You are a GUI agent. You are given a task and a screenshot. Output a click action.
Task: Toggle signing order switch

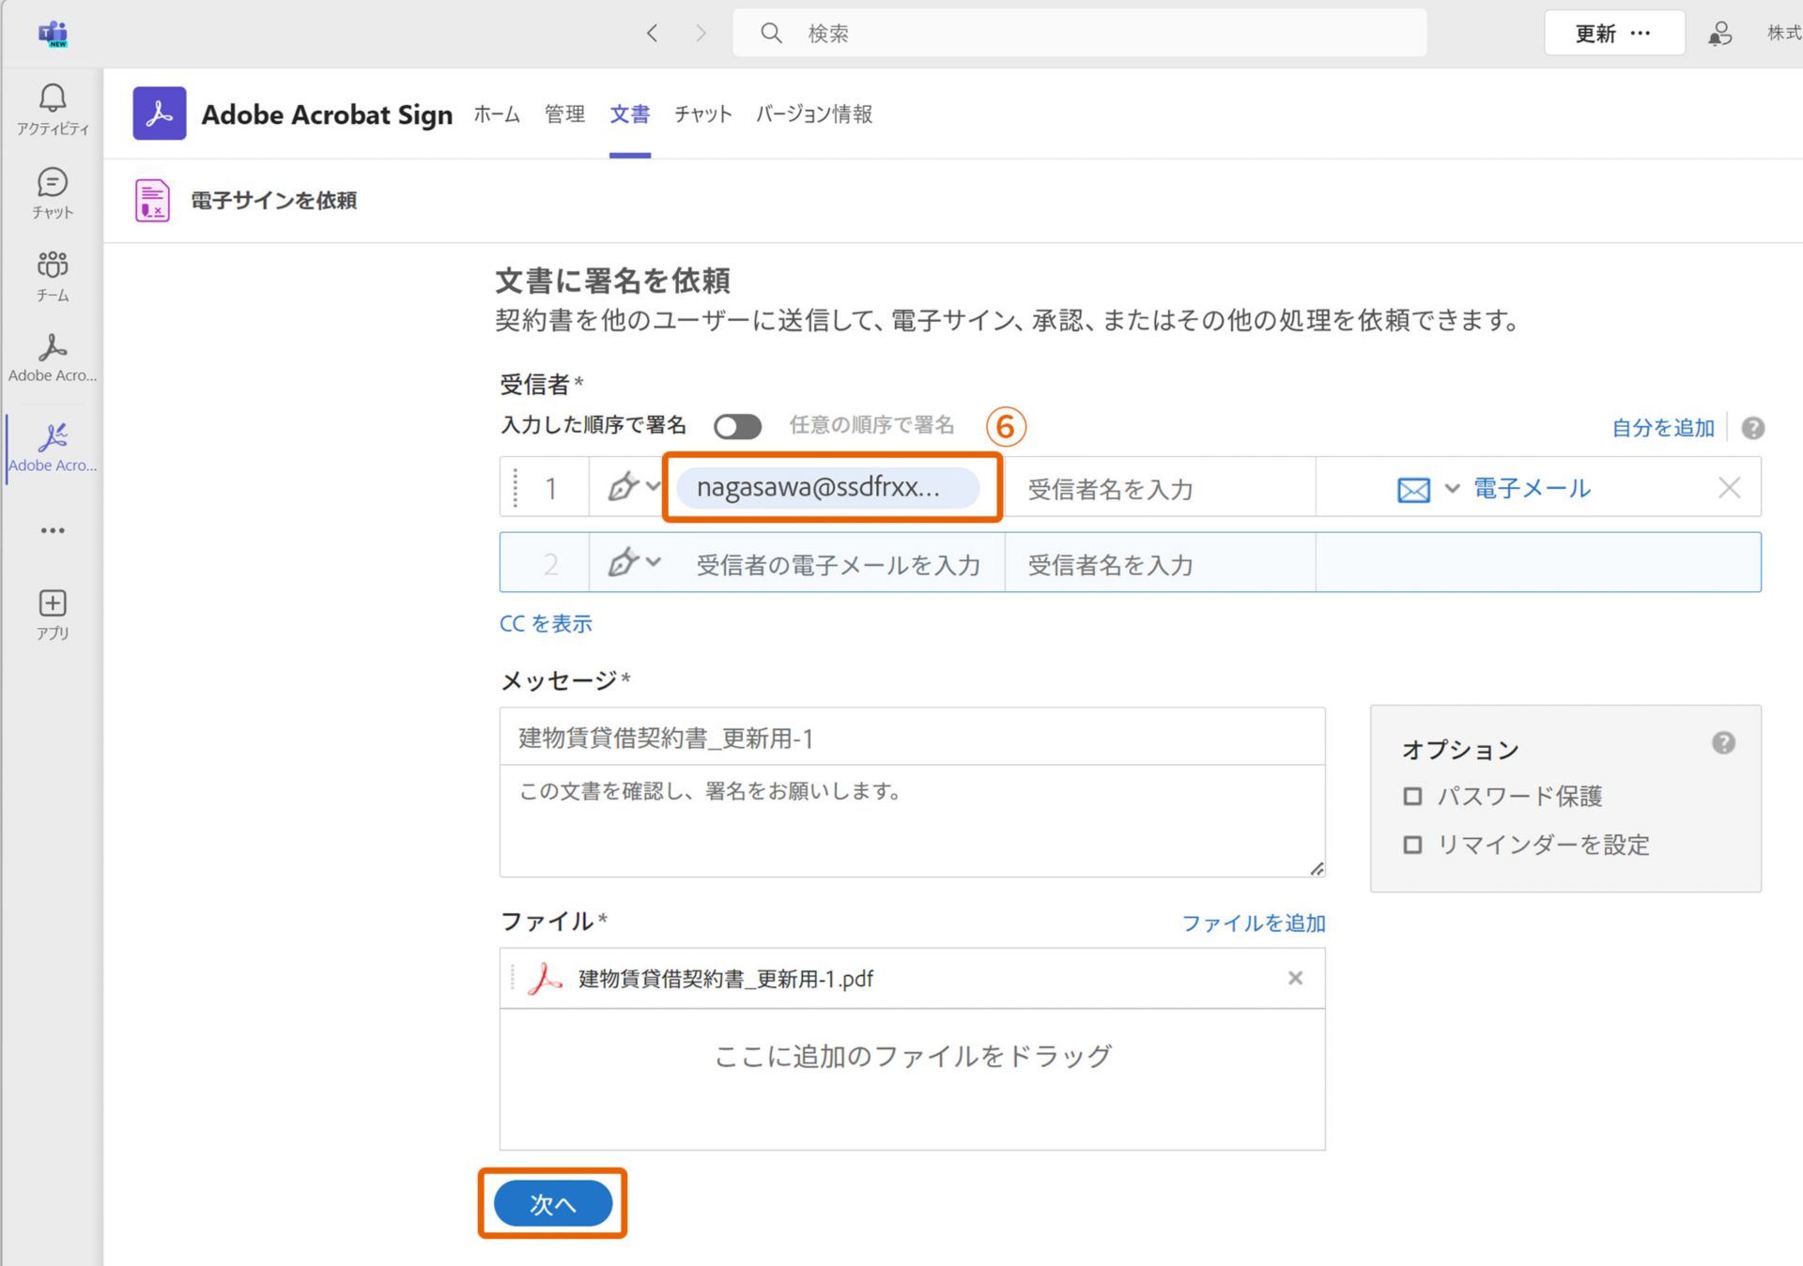tap(737, 427)
